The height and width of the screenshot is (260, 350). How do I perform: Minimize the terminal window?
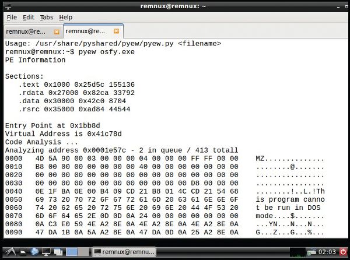338,7
